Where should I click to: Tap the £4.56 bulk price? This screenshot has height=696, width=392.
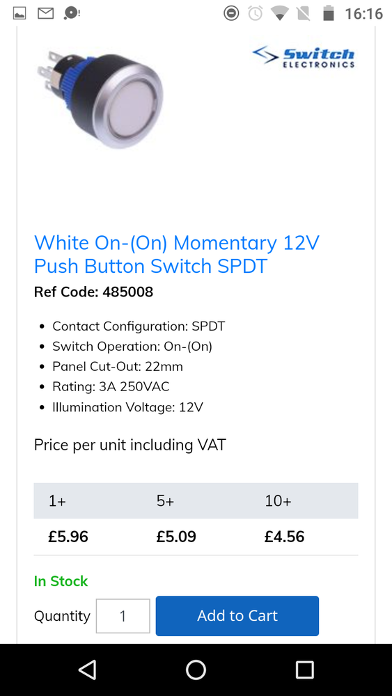(x=284, y=537)
